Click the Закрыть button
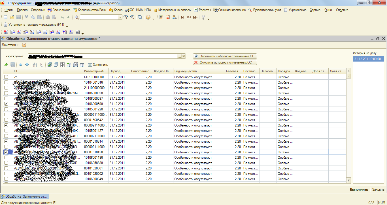Screen dimensions: 387x205 click(x=378, y=189)
